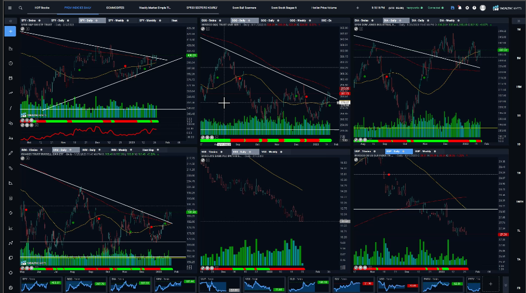Open the USO 1min mini chart

397,284
